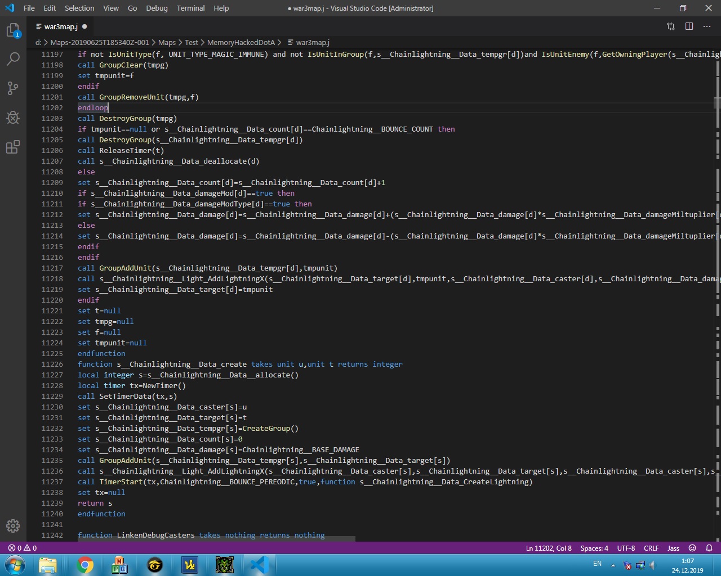The width and height of the screenshot is (721, 576).
Task: Open the Debug menu
Action: coord(157,8)
